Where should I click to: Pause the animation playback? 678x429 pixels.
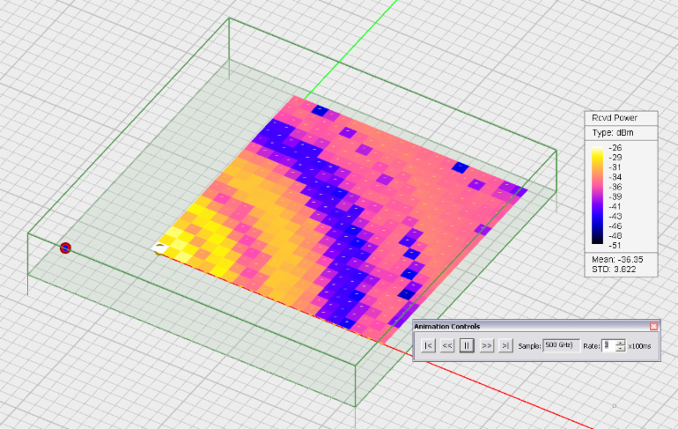(467, 346)
